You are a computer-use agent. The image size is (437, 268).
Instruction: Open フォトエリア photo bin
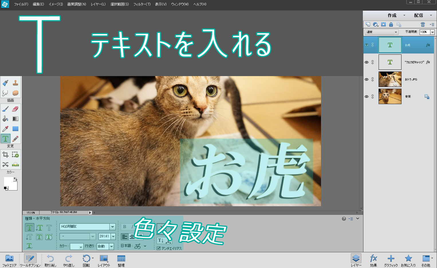point(9,261)
